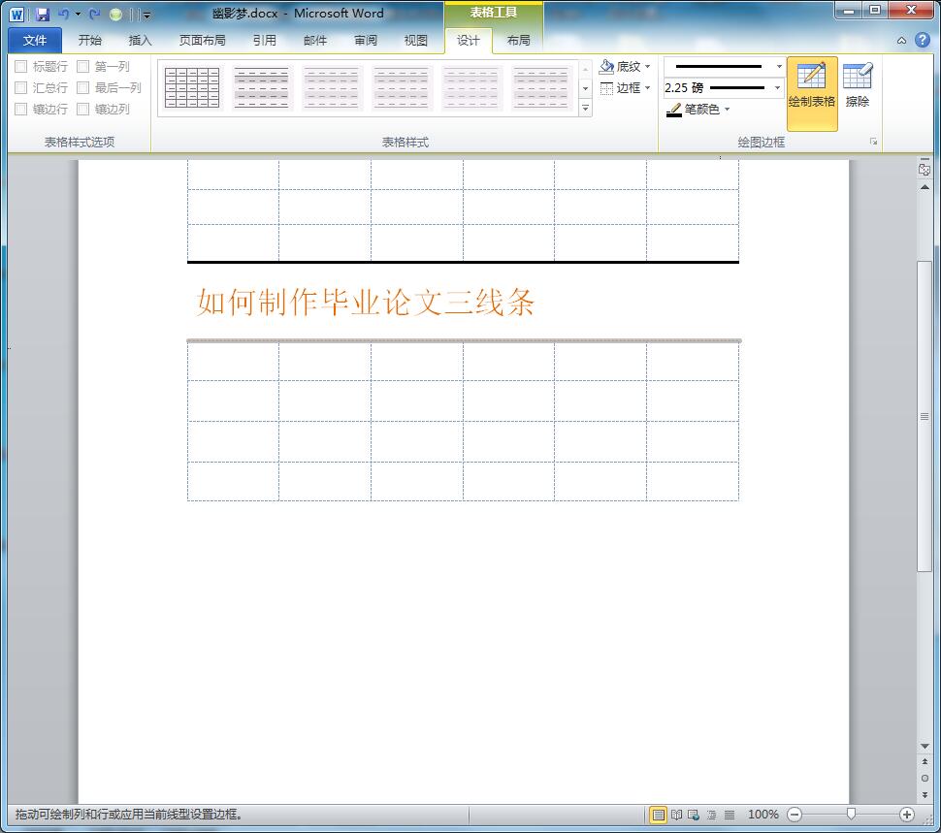Enable the Last Column (最后一列) checkbox
This screenshot has width=941, height=833.
pyautogui.click(x=83, y=87)
